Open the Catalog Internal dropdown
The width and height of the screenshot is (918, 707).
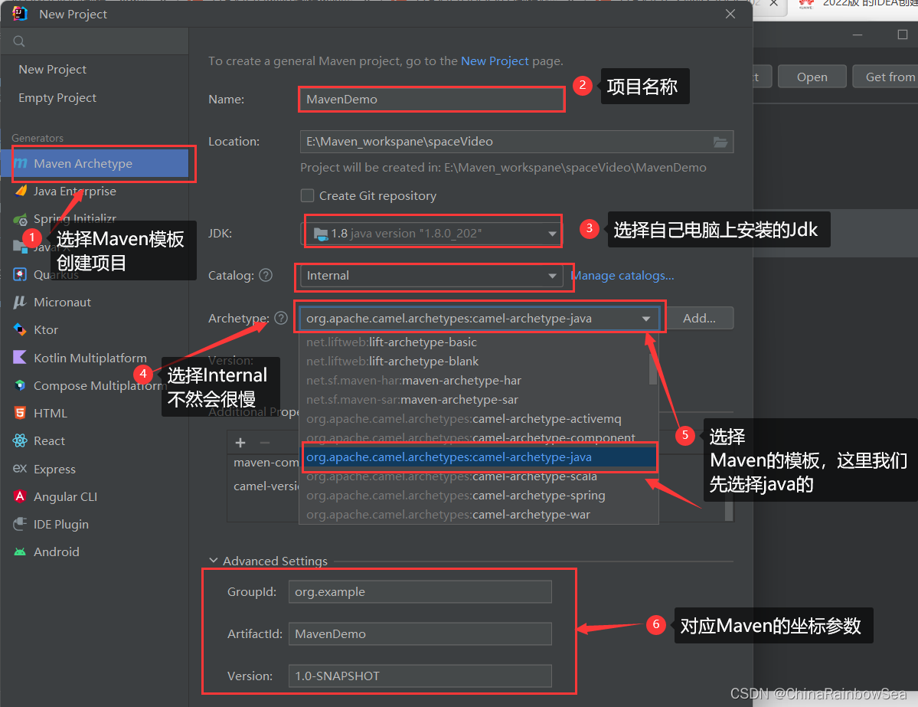click(x=431, y=275)
